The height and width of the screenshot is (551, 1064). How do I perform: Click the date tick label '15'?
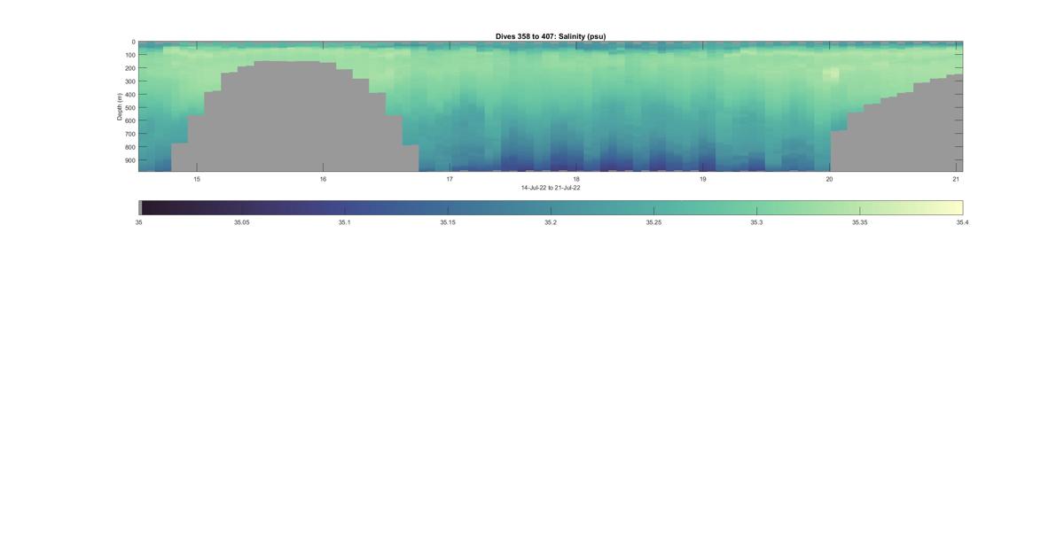(197, 179)
